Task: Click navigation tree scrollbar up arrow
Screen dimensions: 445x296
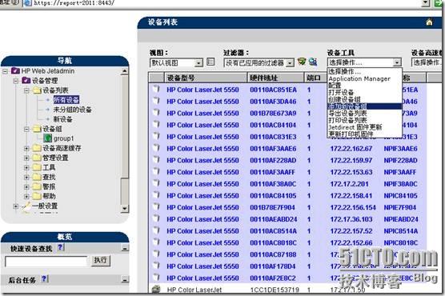Action: tap(124, 71)
